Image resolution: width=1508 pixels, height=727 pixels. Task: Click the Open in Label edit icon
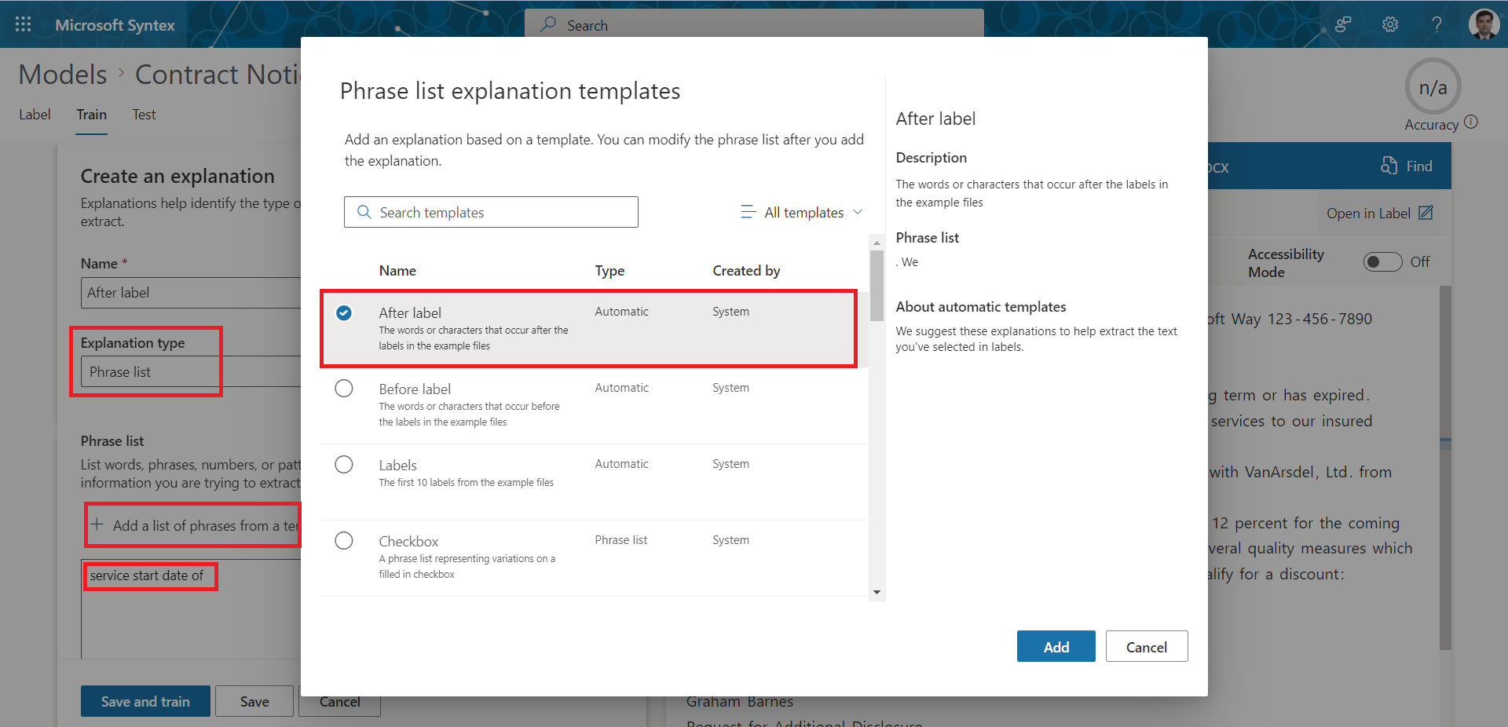tap(1426, 213)
